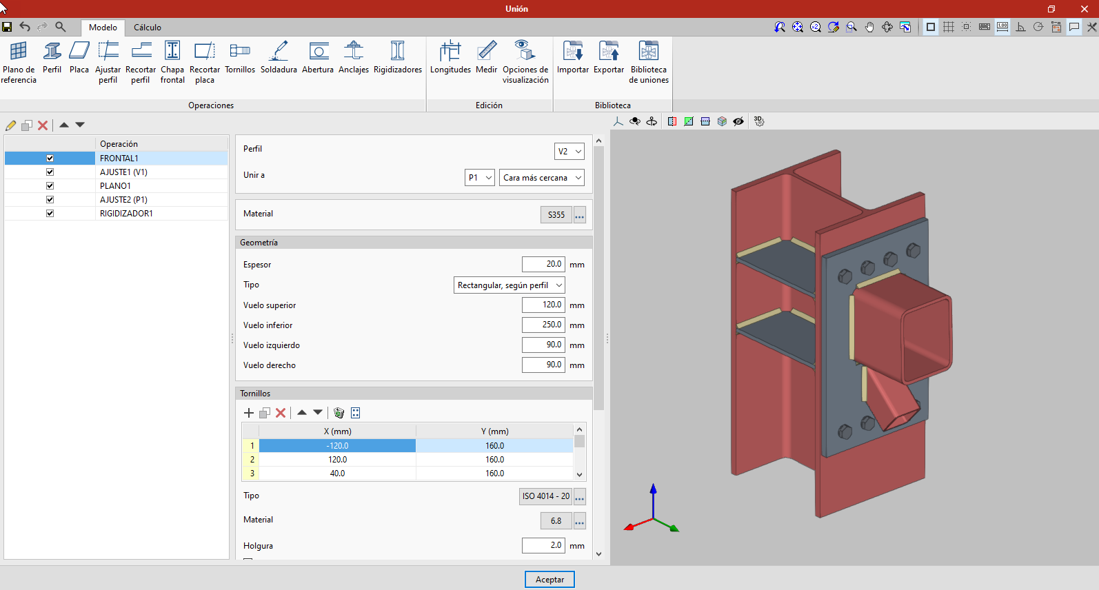Delete selected operation with red X
Viewport: 1099px width, 590px height.
(x=43, y=125)
